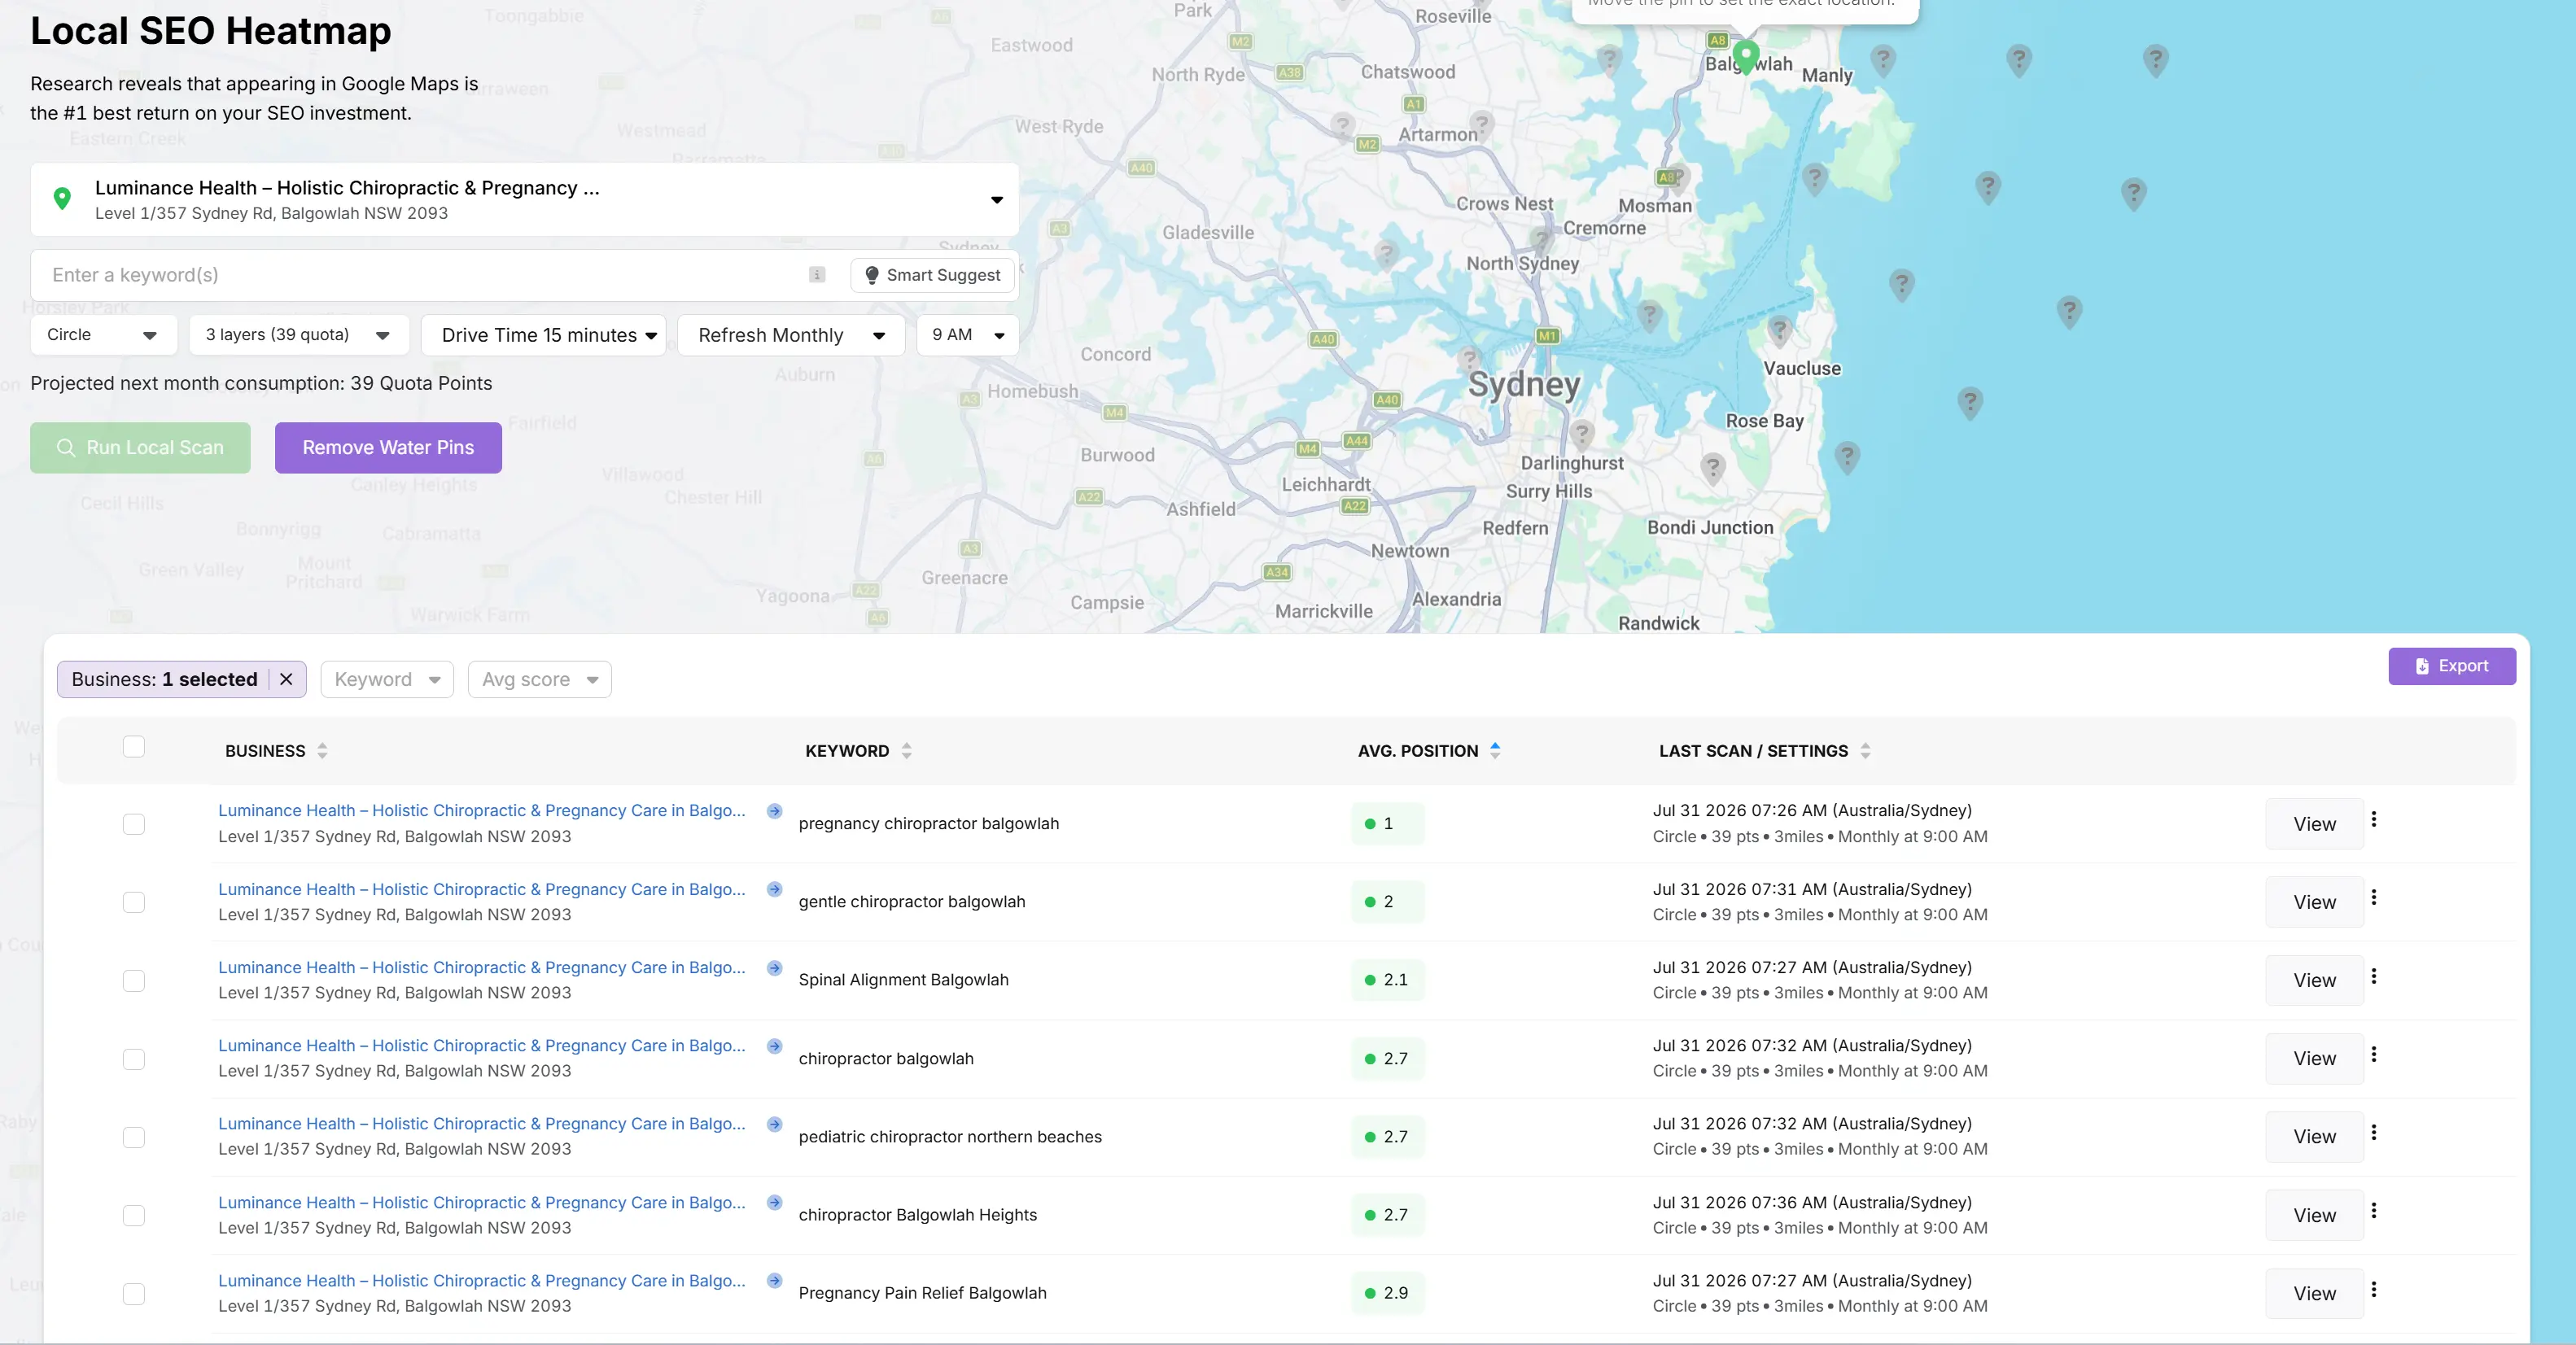Clear the Business: 1 selected filter
The width and height of the screenshot is (2576, 1345).
click(x=286, y=679)
